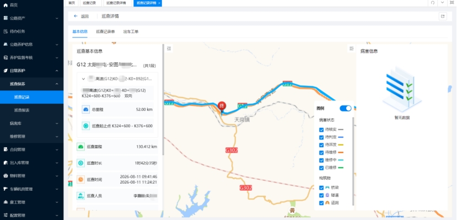Turn off the 图例 legend switch

click(x=346, y=108)
